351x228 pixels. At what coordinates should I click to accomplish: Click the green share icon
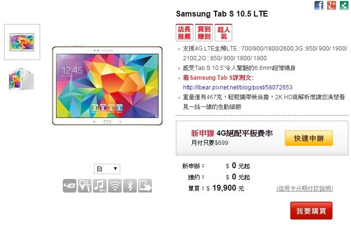pyautogui.click(x=344, y=5)
